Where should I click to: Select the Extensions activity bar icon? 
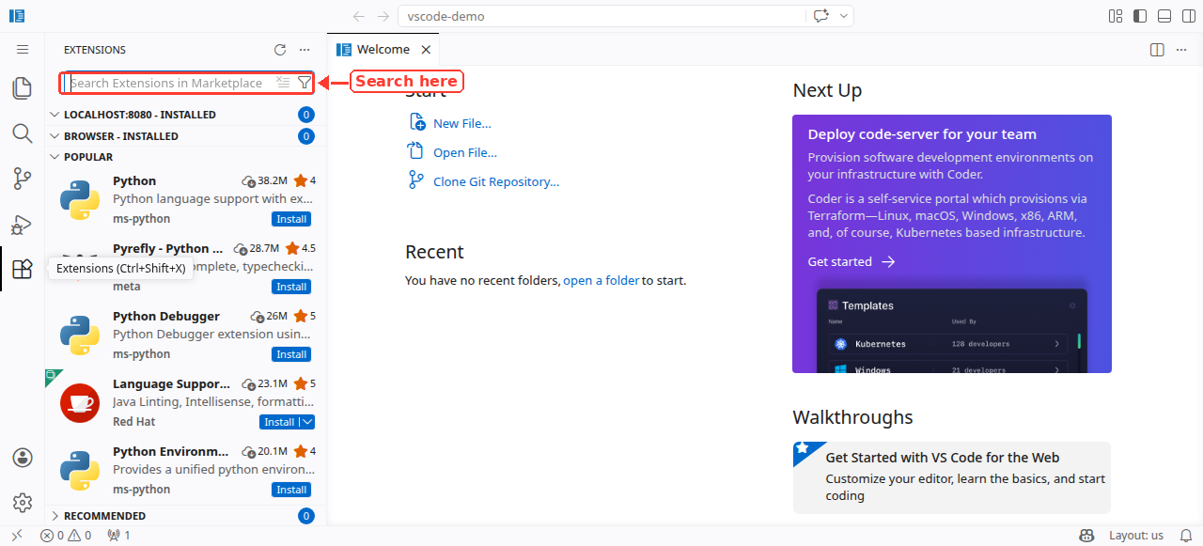23,269
